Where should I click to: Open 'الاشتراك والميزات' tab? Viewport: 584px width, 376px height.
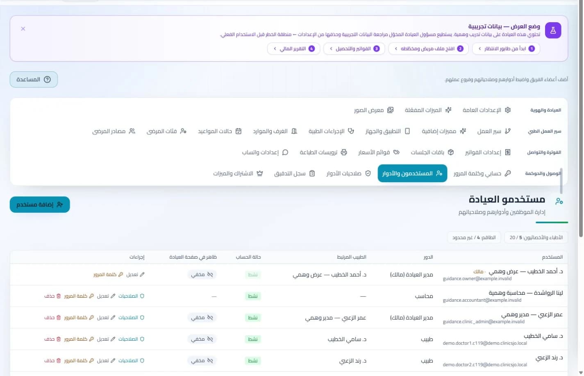click(238, 173)
